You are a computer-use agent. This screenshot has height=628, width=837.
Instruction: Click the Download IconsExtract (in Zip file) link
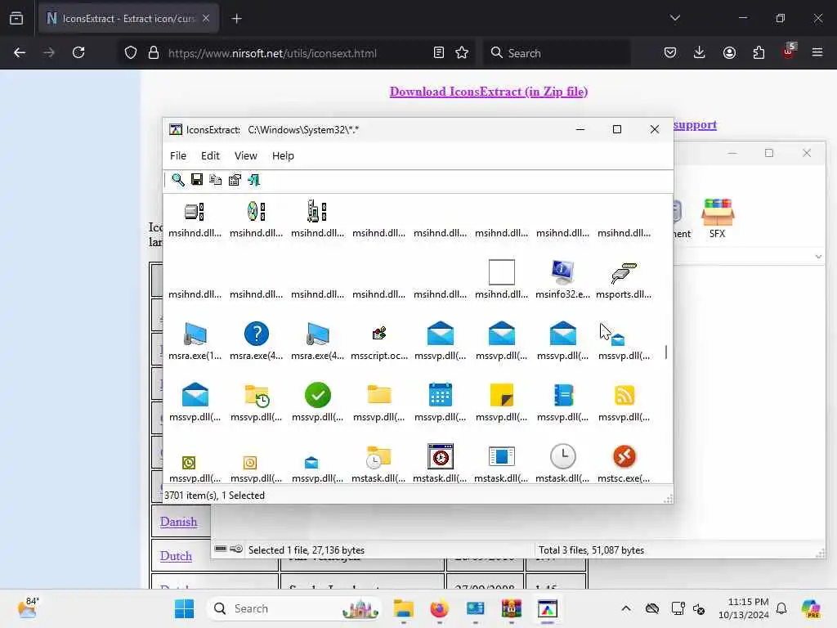pyautogui.click(x=489, y=92)
